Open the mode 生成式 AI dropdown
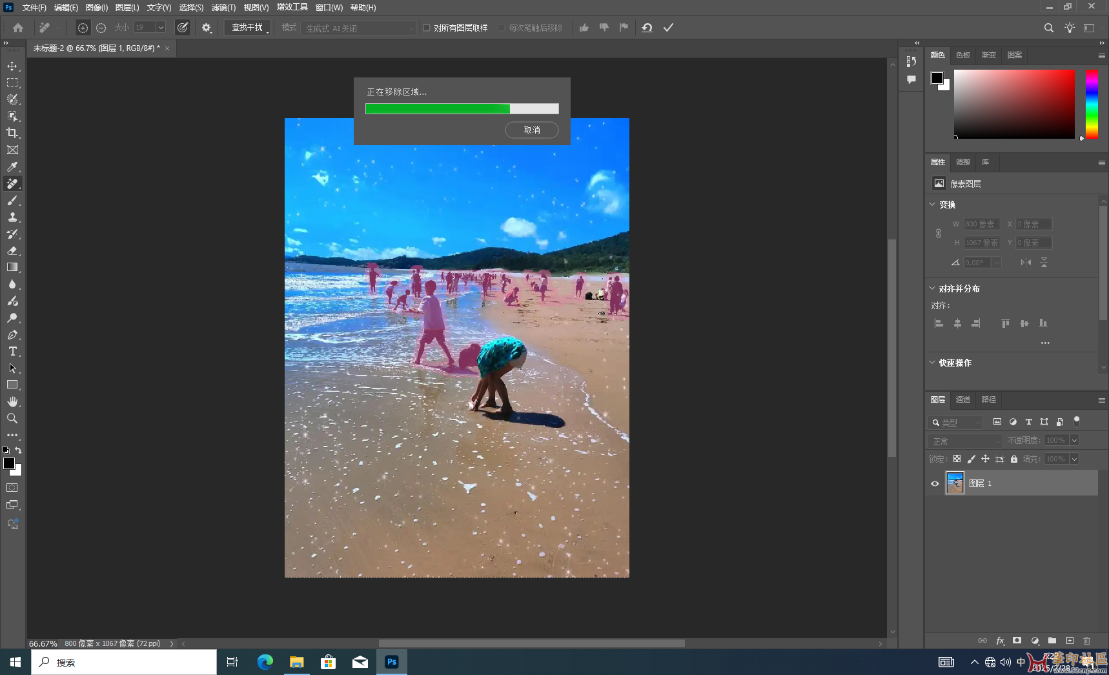This screenshot has width=1109, height=675. [358, 28]
